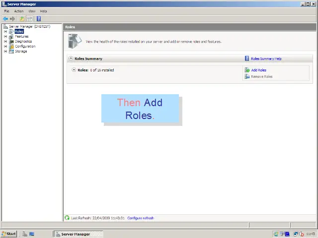Expand the Roles tree node

pyautogui.click(x=5, y=32)
